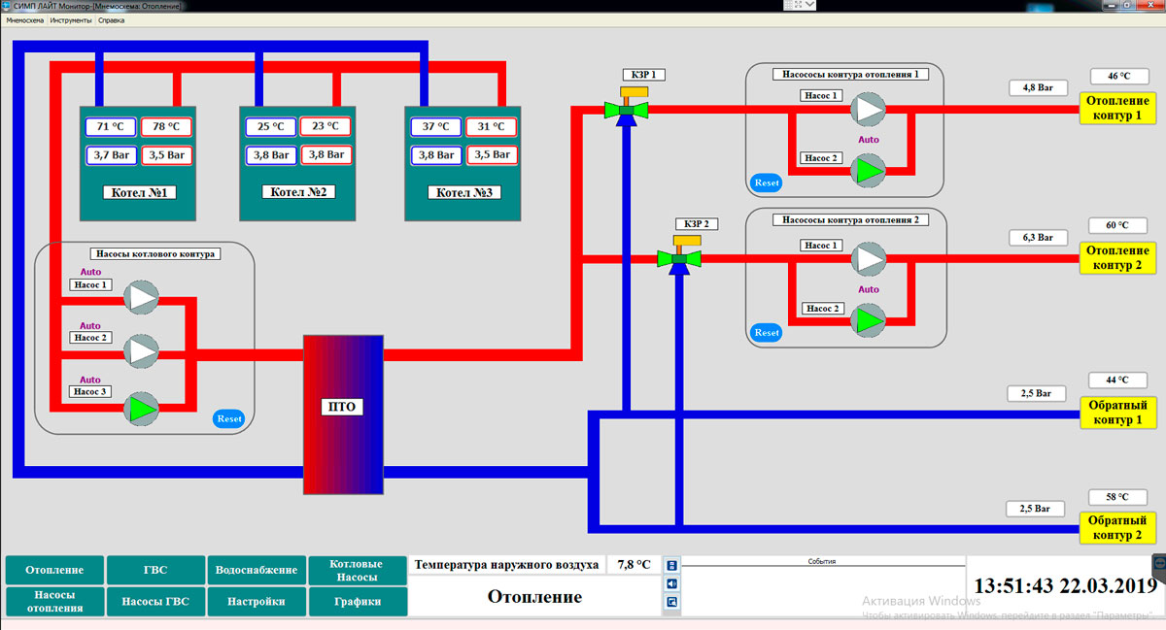Toggle Auto mode for boiler pump Насос 3
Viewport: 1166px width, 630px height.
90,380
